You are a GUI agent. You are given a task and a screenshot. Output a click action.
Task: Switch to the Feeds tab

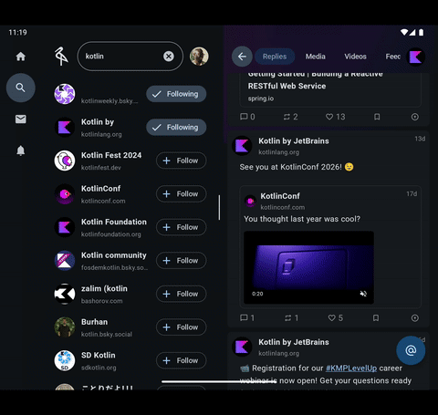(x=393, y=57)
